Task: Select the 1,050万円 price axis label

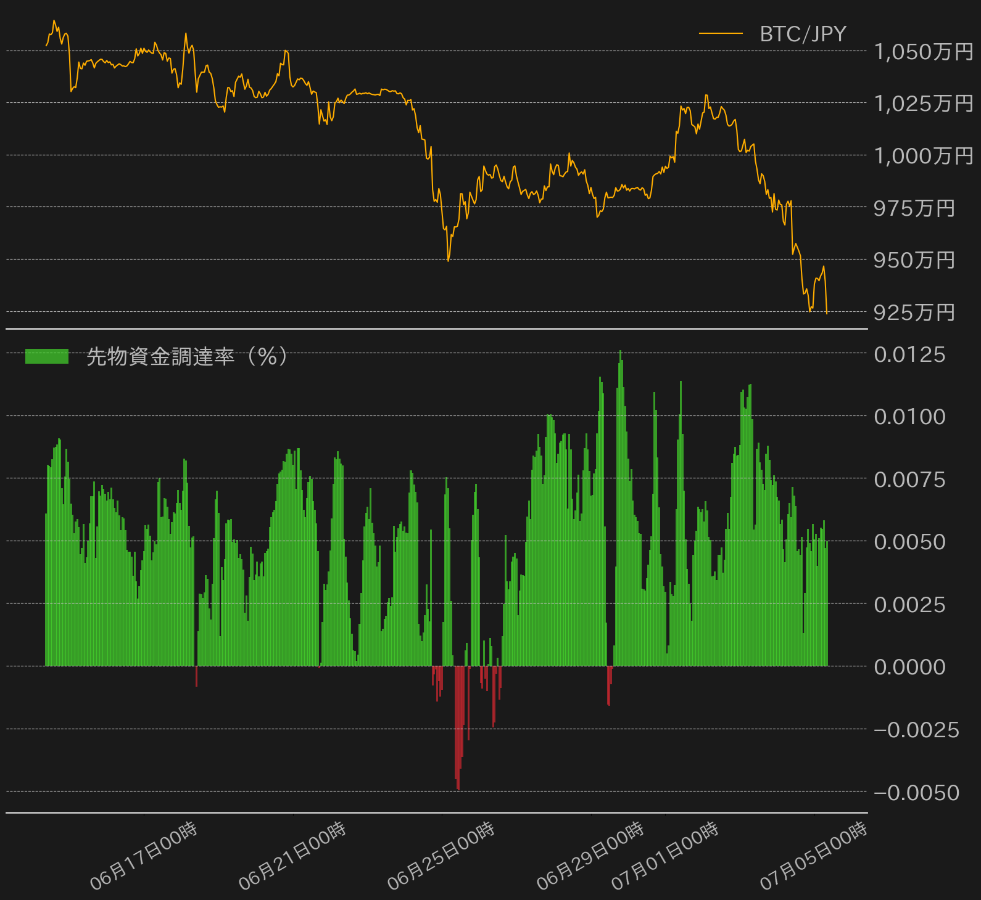Action: [924, 52]
